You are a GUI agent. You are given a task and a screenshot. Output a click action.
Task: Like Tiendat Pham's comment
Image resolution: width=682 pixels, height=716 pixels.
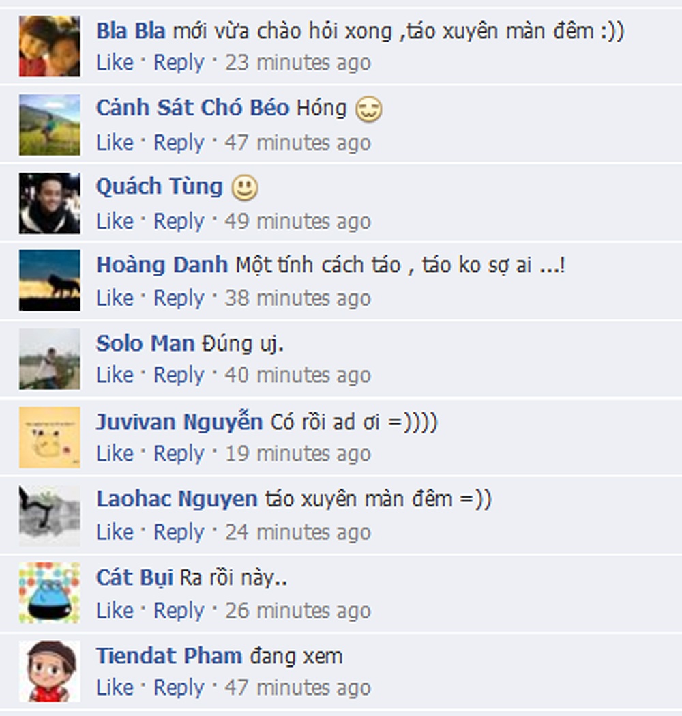point(115,687)
